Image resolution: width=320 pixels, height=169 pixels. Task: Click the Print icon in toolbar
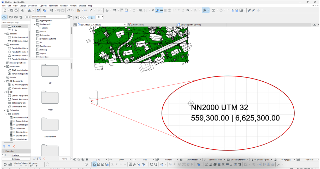tap(16, 10)
